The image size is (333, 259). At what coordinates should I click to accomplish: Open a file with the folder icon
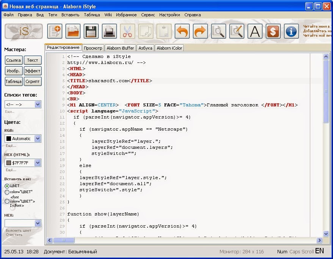tap(73, 31)
